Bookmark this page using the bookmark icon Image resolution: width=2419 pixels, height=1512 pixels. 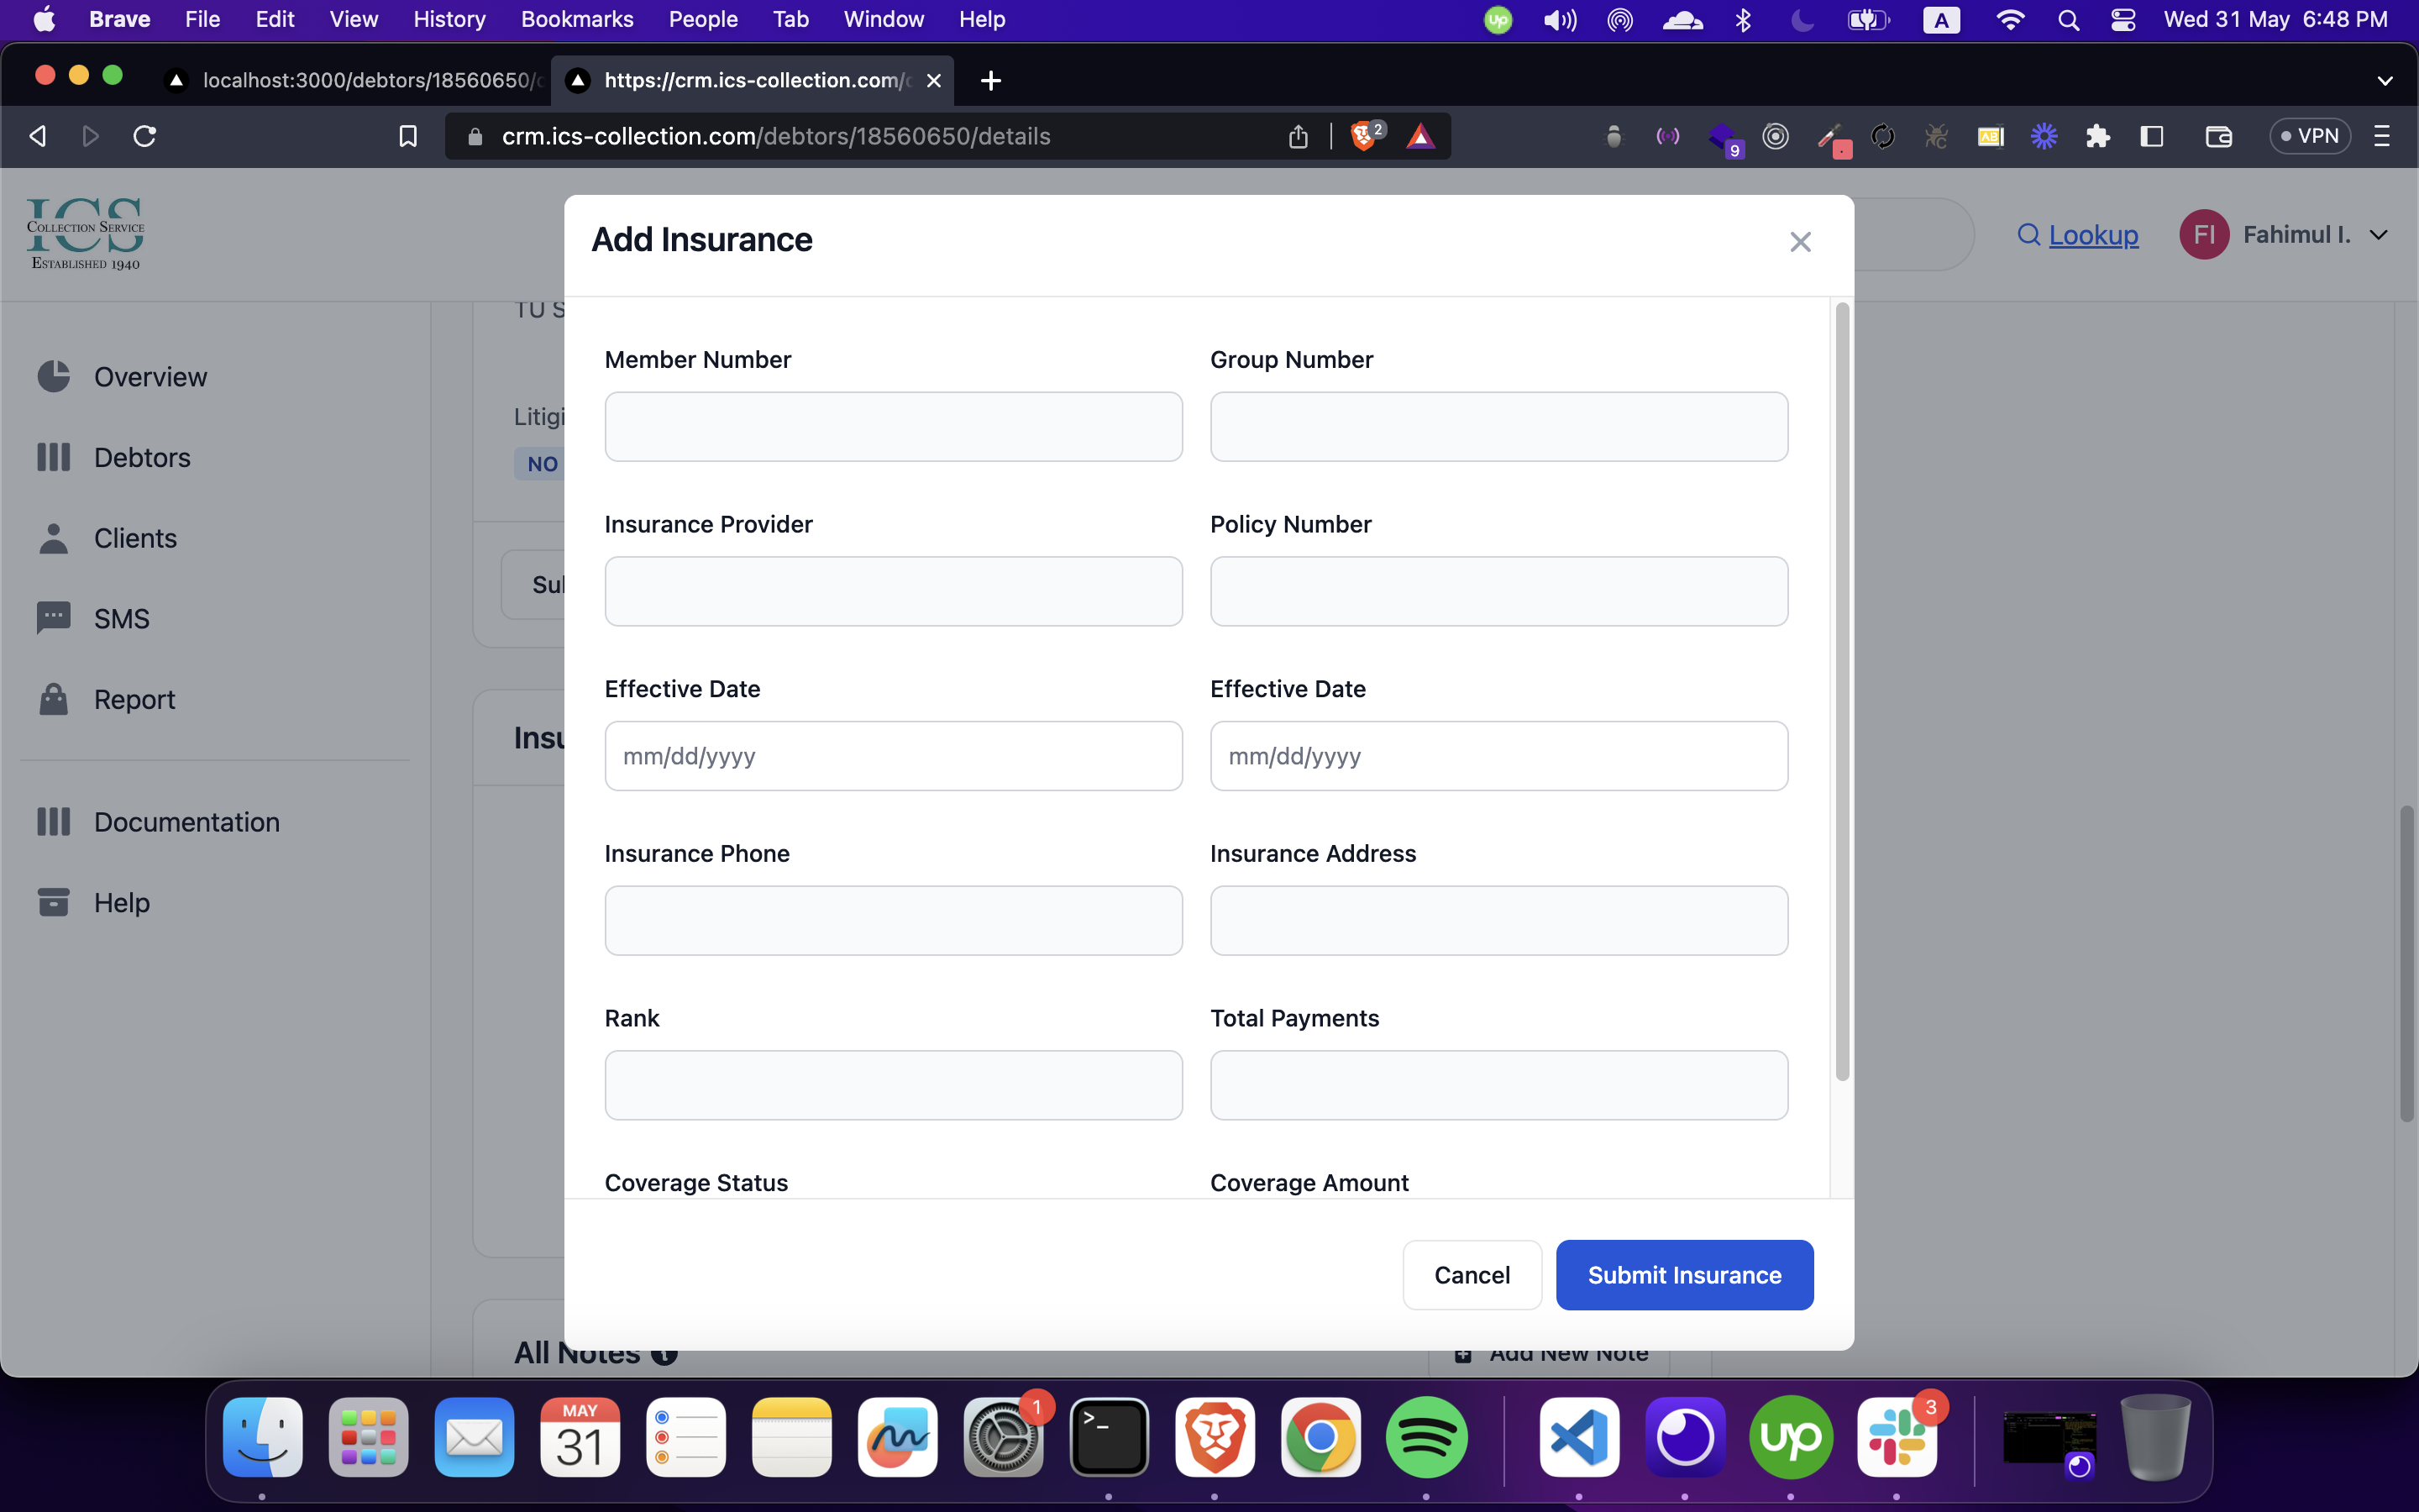click(x=408, y=136)
